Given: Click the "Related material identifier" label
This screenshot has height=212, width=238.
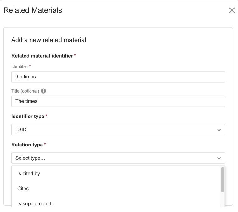Looking at the screenshot, I should (42, 56).
